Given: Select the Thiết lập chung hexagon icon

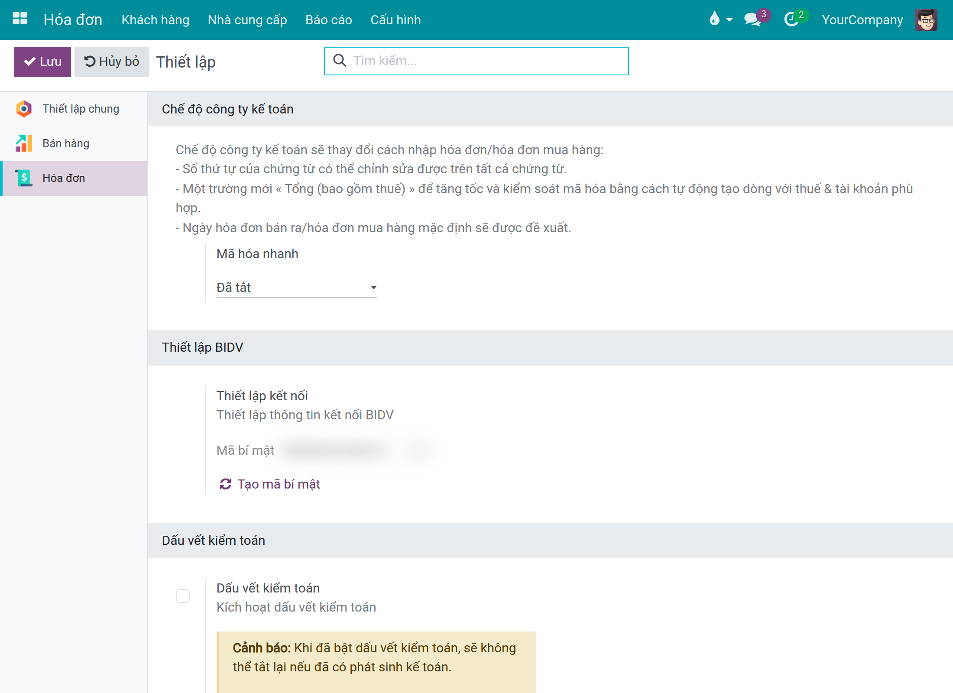Looking at the screenshot, I should [x=24, y=109].
